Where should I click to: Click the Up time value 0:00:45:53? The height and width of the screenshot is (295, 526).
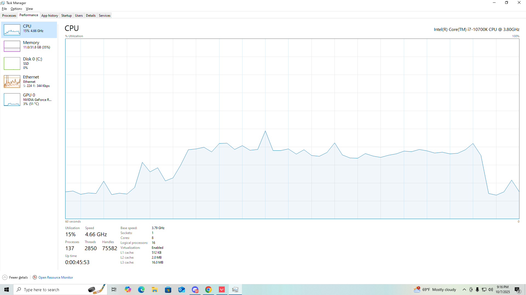pyautogui.click(x=77, y=262)
